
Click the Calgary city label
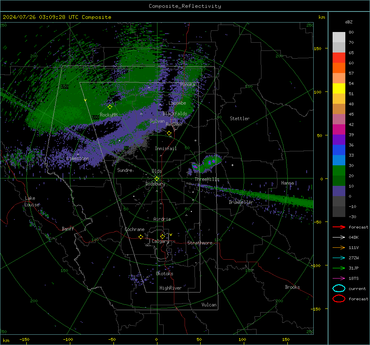point(160,241)
